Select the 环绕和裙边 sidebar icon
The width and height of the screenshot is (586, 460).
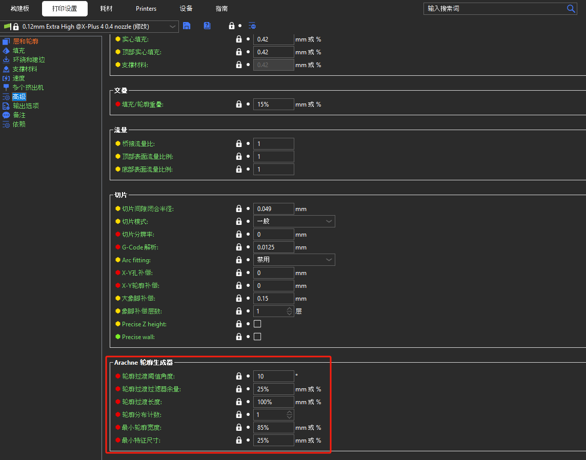click(6, 60)
